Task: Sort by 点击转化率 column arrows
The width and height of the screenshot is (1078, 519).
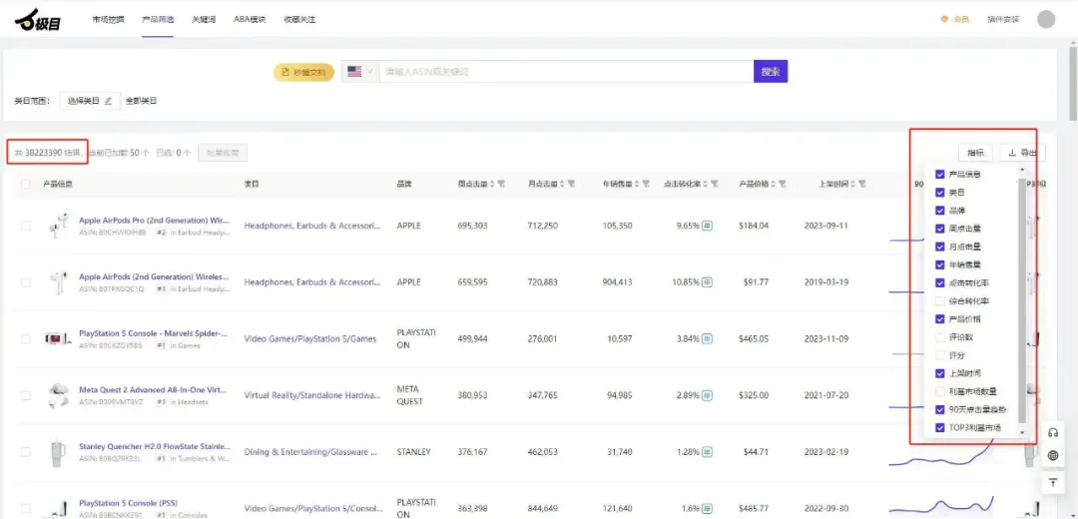Action: 706,185
